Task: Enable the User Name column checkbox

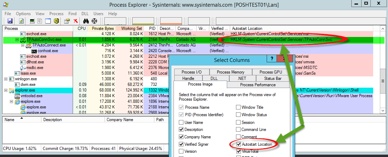Action: coord(181,122)
